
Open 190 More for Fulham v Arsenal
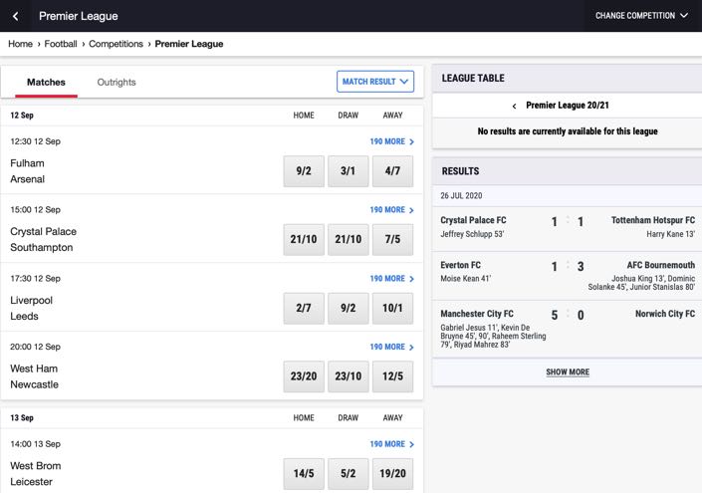[391, 141]
